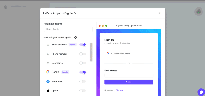Click the green dot in preview window
Screen dimensions: 205x96
tap(106, 26)
